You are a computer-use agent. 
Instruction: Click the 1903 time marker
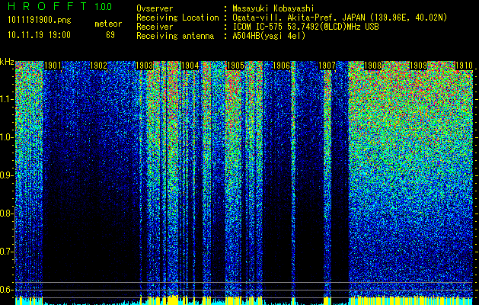144,66
